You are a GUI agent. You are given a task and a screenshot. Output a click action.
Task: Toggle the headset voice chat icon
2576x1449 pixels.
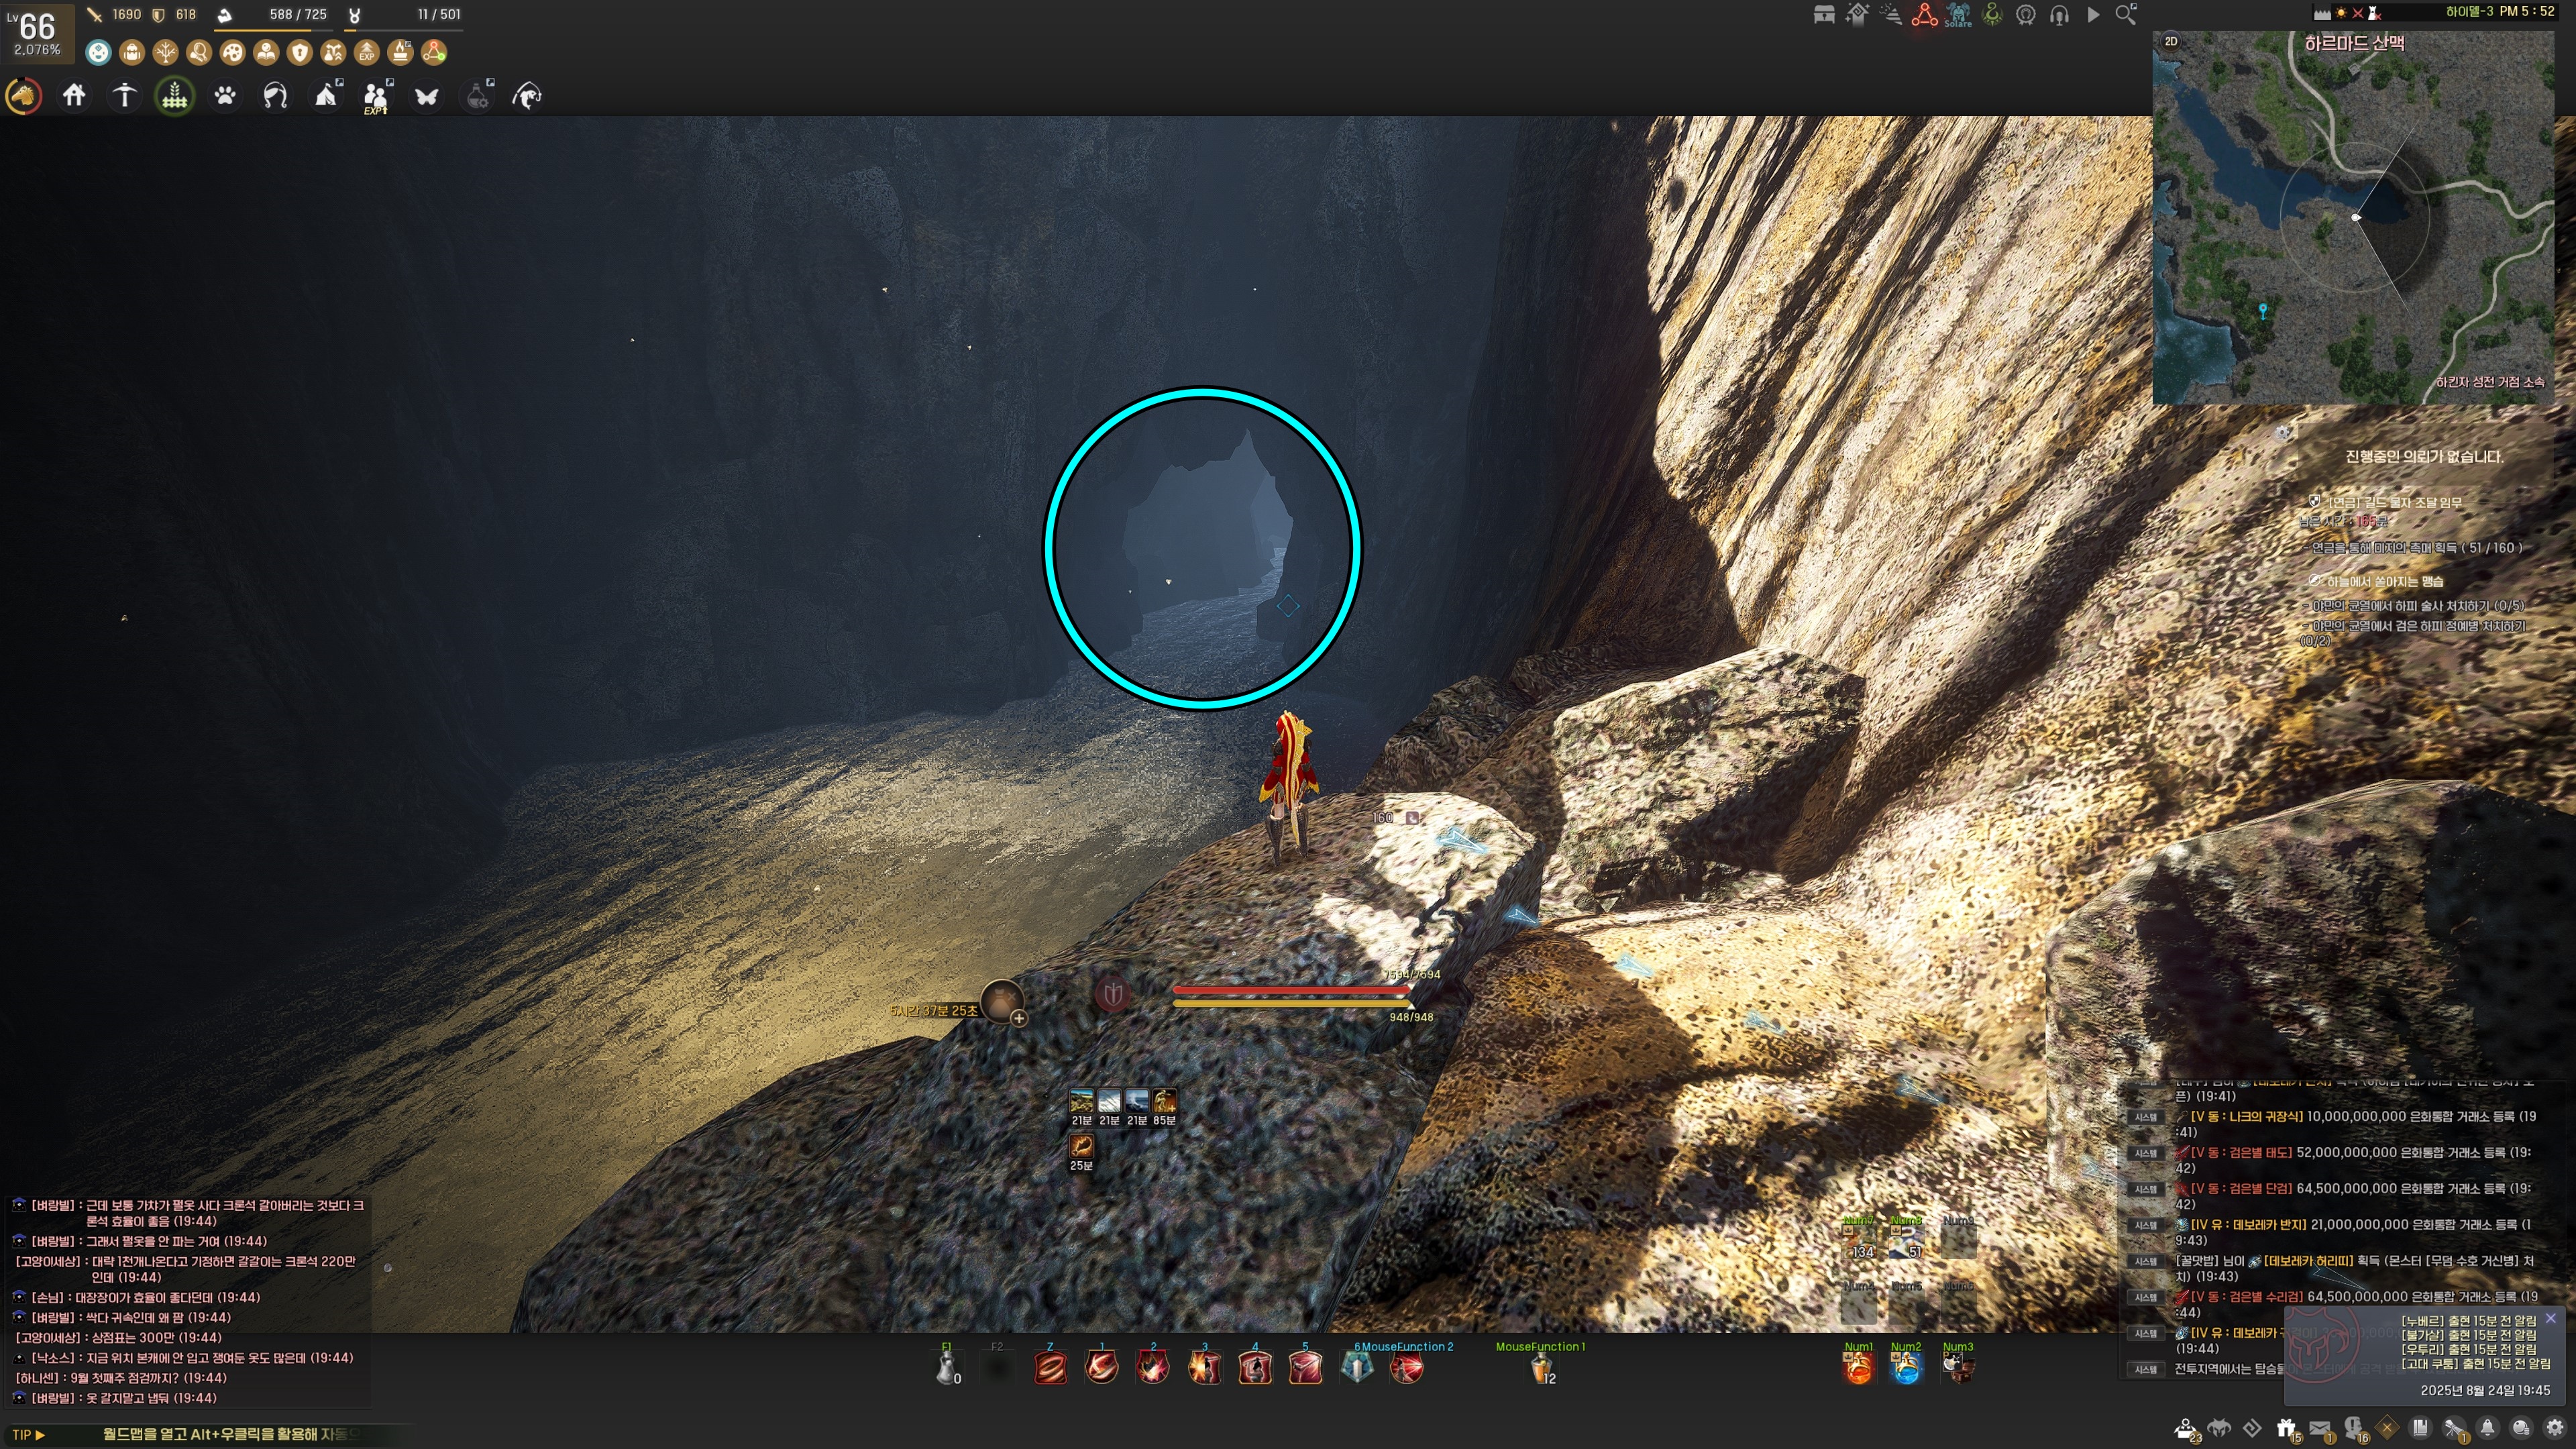click(x=2059, y=15)
